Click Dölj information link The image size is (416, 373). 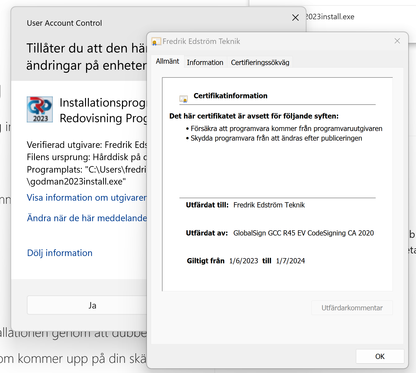click(x=60, y=253)
